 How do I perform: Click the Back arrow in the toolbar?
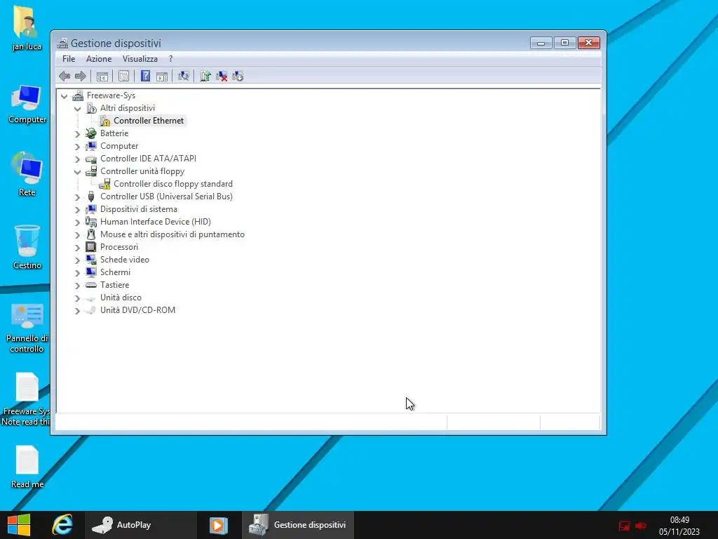[x=65, y=76]
